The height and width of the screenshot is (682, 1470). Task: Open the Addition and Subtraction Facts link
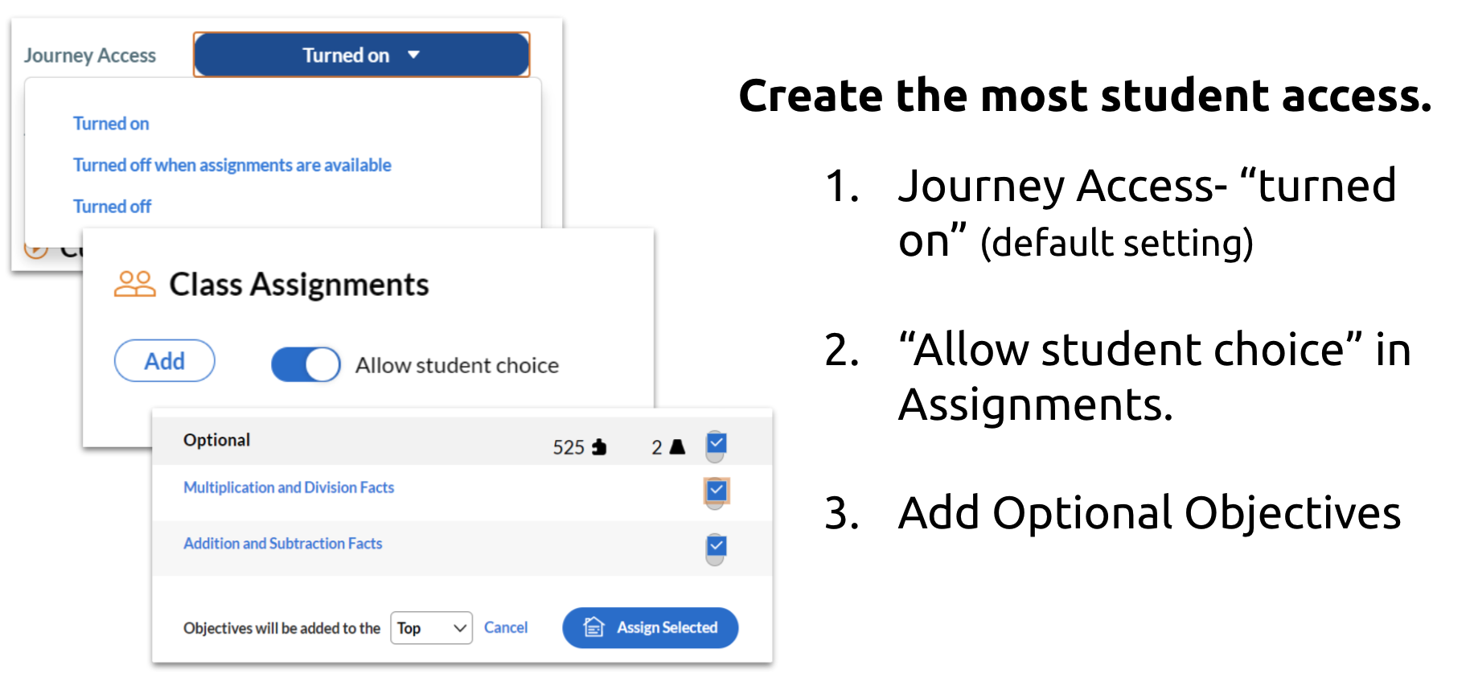283,544
